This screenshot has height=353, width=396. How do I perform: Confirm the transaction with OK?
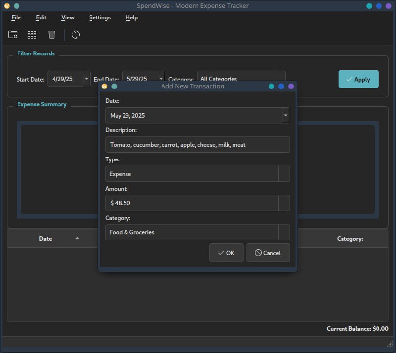[226, 253]
